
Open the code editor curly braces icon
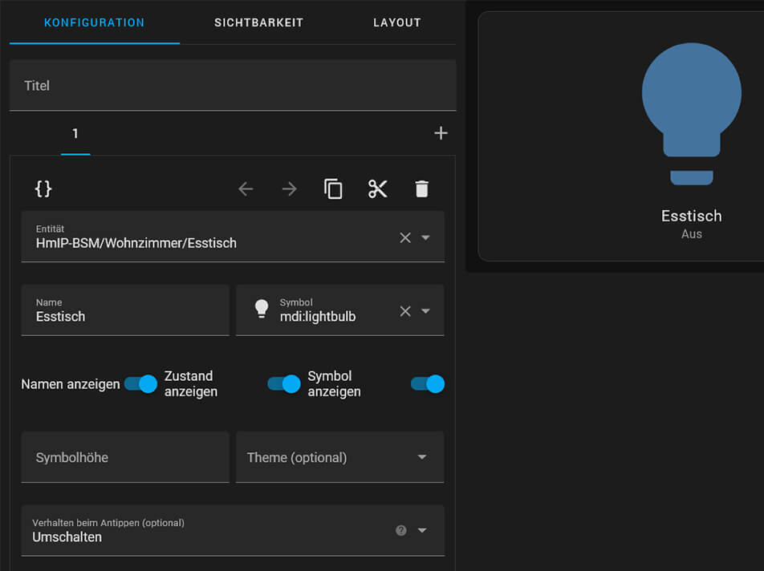43,188
